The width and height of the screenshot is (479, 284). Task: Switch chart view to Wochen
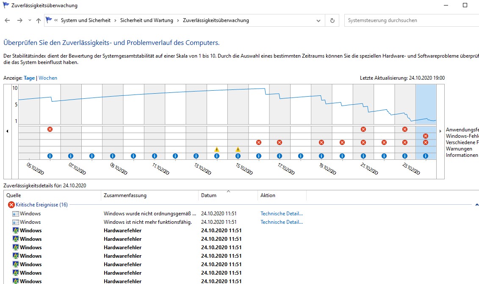[x=48, y=78]
